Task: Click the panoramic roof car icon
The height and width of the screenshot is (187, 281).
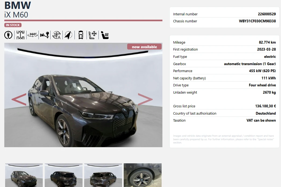Action: [81, 35]
